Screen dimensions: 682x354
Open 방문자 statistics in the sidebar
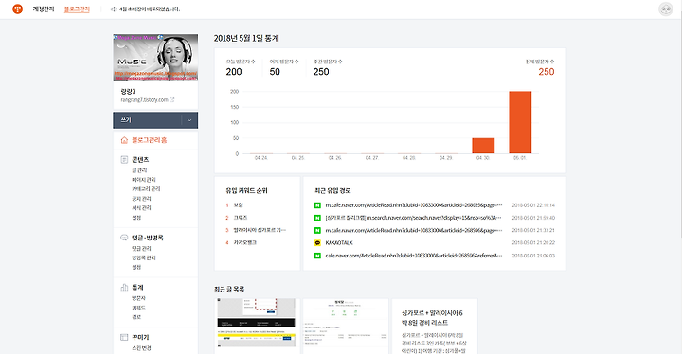coord(138,298)
